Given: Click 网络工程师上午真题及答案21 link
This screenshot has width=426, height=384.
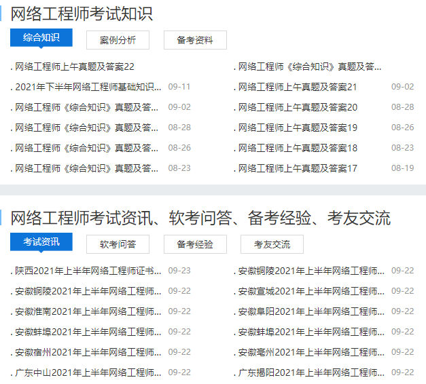Looking at the screenshot, I should (298, 87).
